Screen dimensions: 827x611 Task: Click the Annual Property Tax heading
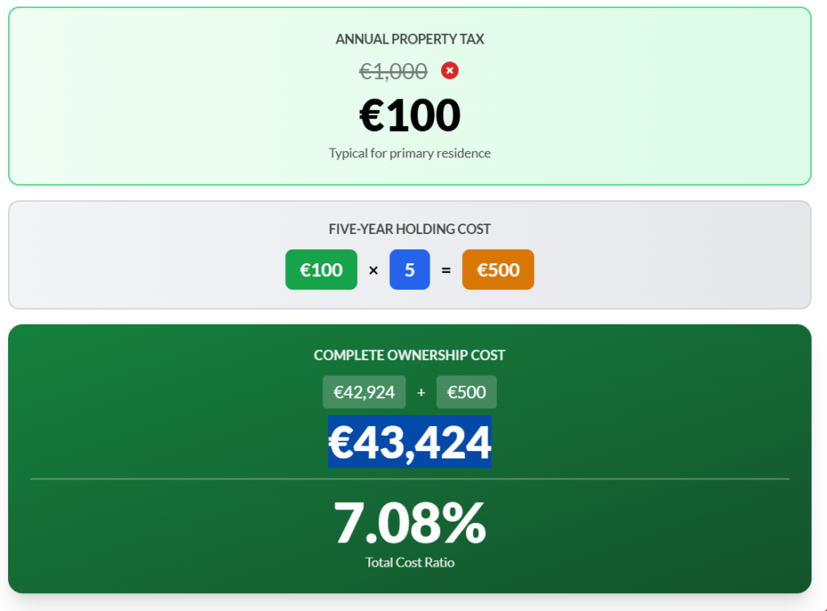(409, 39)
